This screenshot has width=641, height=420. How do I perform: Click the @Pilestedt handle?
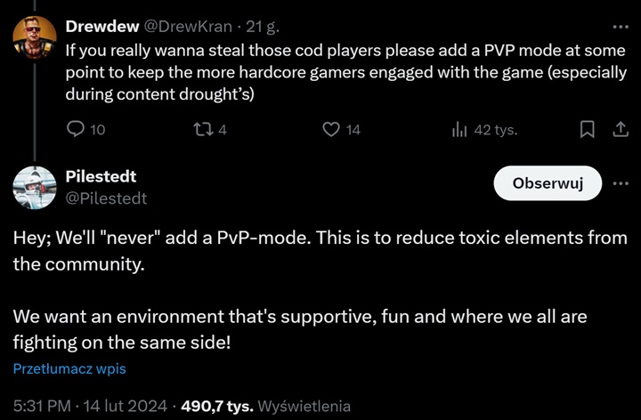pos(106,198)
